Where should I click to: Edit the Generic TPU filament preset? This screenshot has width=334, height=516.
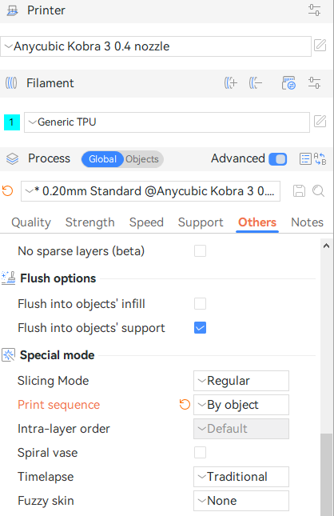coord(320,122)
